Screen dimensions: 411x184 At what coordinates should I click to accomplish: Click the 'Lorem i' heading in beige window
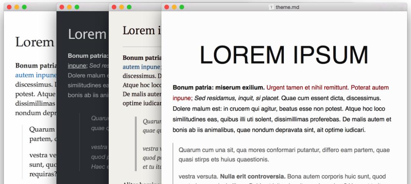[x=142, y=30]
